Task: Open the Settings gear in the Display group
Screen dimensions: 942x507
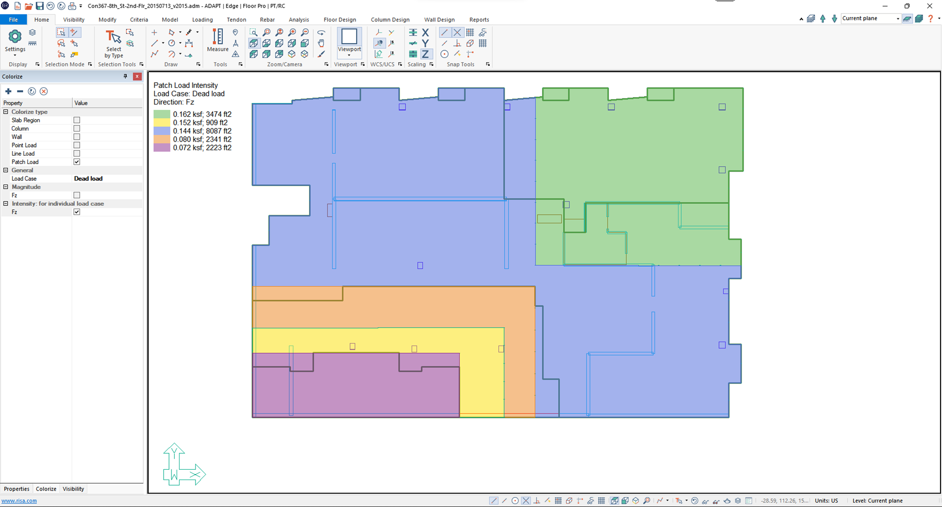Action: point(15,37)
